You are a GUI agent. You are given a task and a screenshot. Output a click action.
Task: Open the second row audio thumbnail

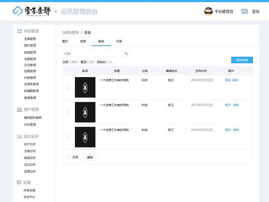pyautogui.click(x=85, y=112)
